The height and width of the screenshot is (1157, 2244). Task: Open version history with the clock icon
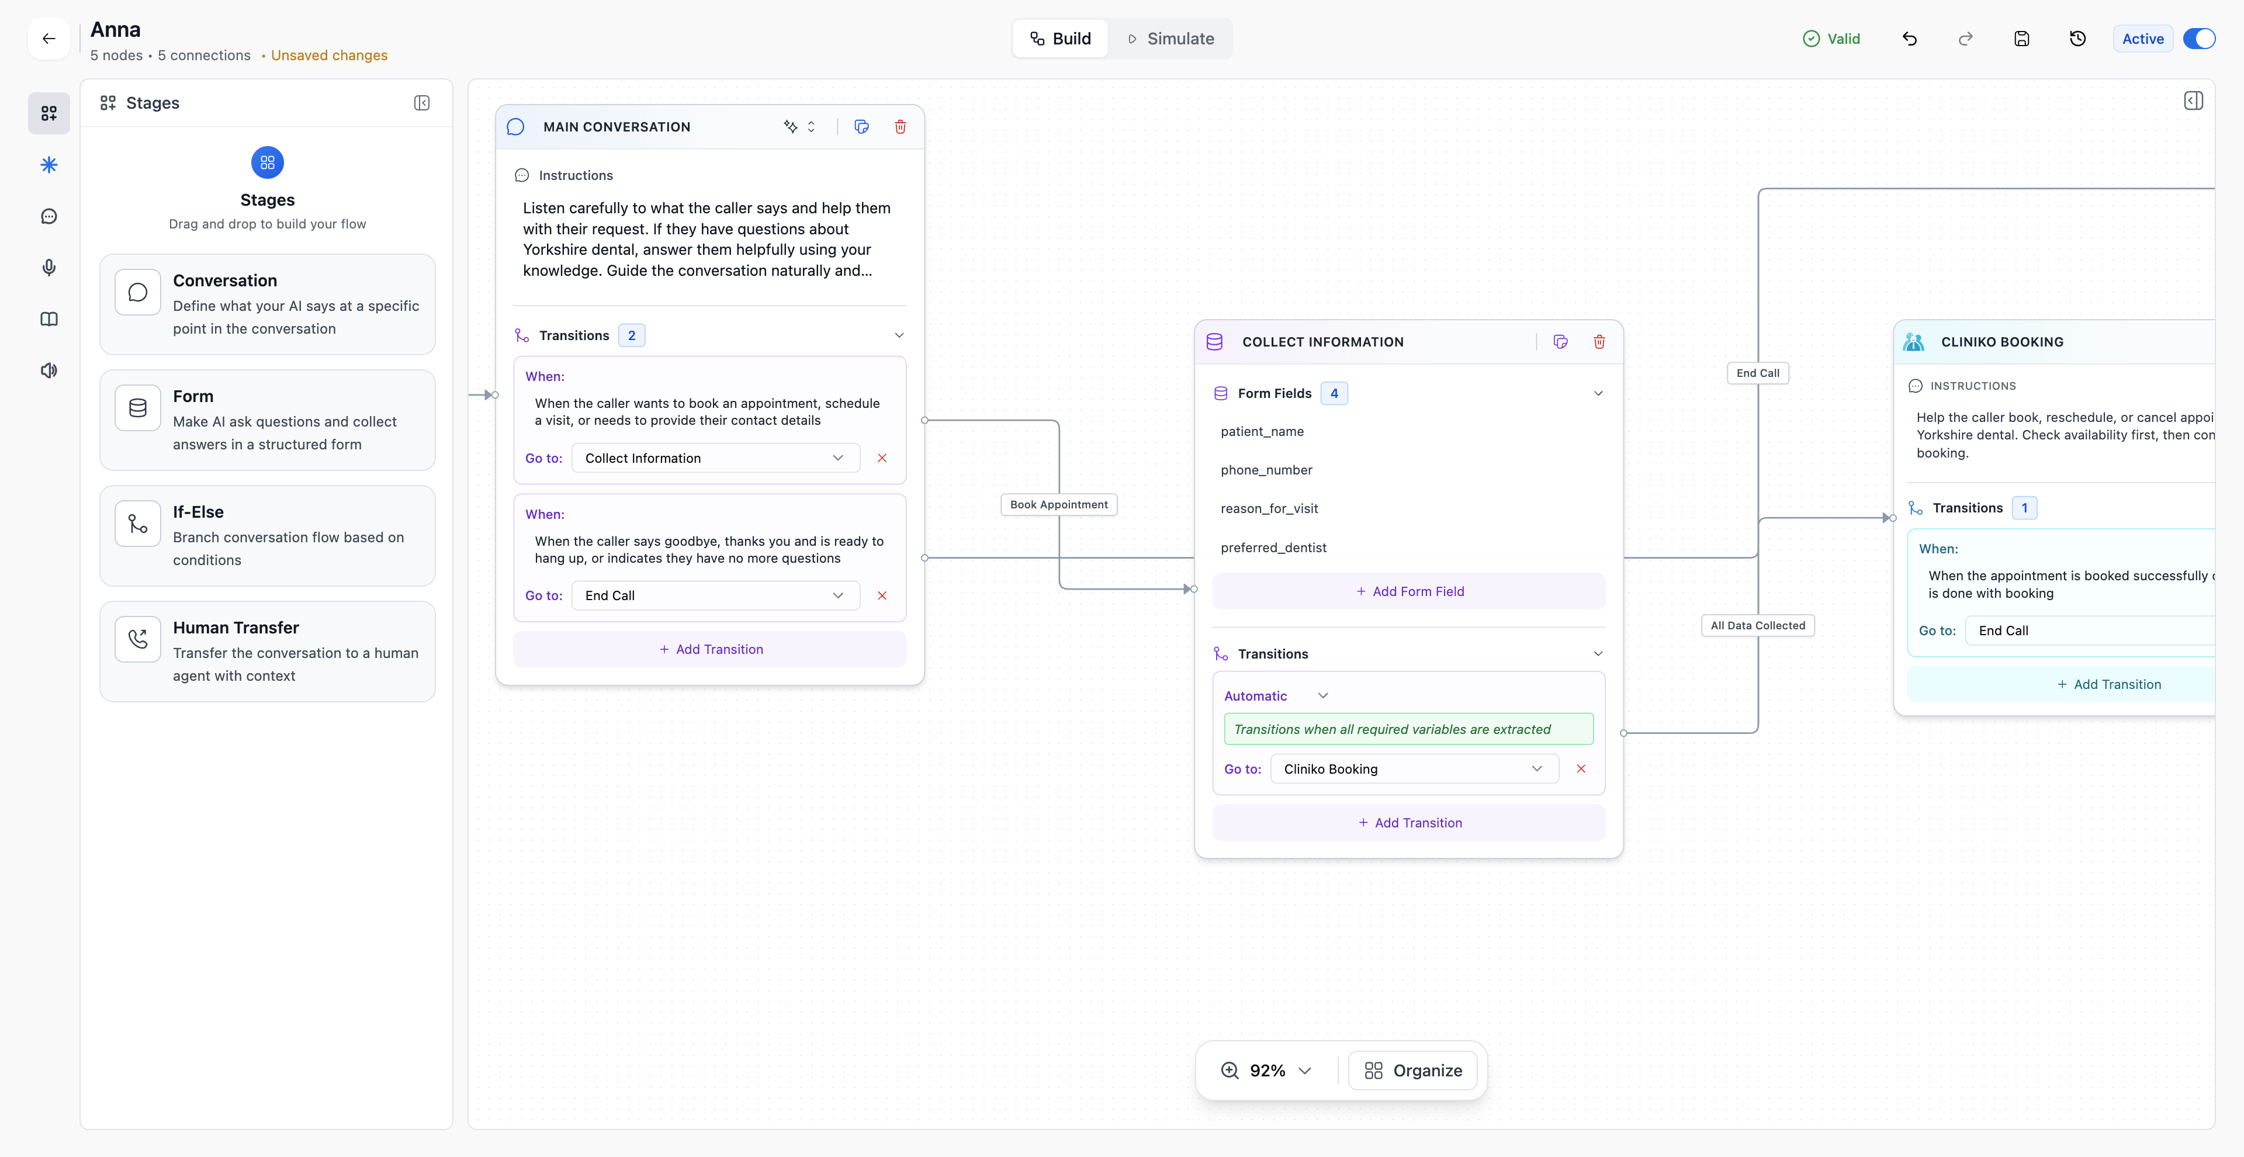click(2077, 39)
